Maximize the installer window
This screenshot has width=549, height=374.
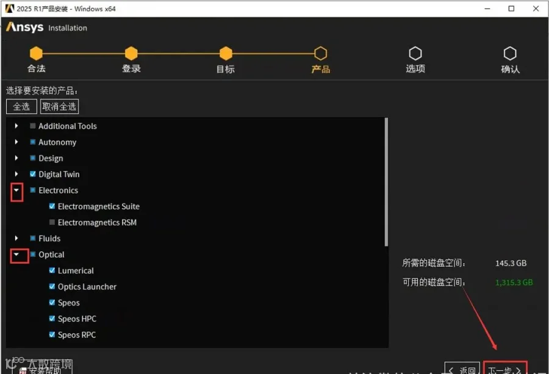[x=511, y=9]
